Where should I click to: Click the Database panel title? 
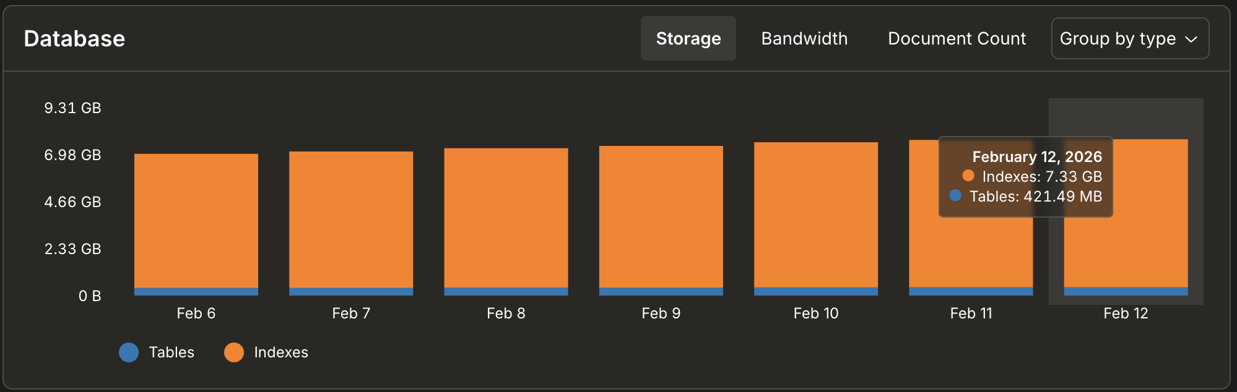point(74,38)
